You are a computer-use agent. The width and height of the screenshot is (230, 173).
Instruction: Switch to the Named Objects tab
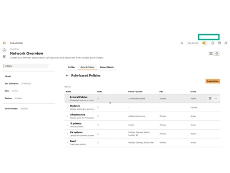(107, 67)
